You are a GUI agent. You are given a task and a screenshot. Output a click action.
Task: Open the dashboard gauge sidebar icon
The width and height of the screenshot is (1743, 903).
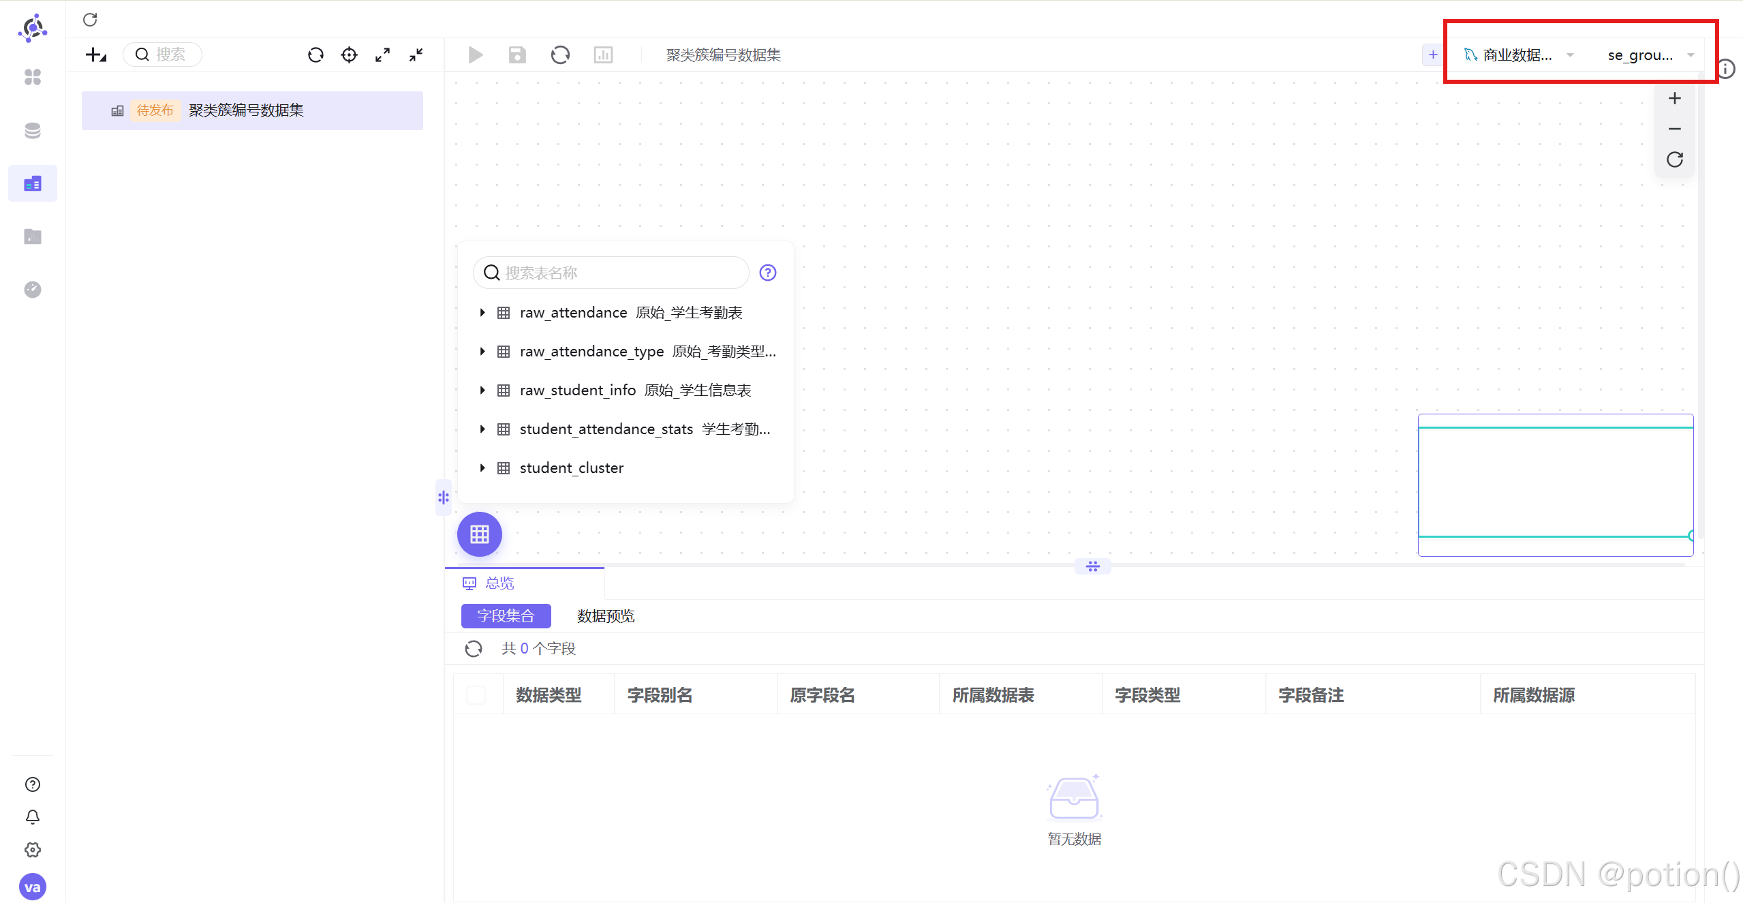pos(33,290)
